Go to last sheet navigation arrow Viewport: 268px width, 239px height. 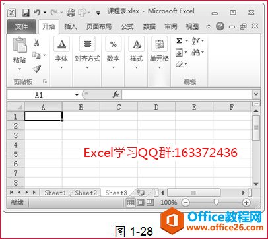(34, 193)
